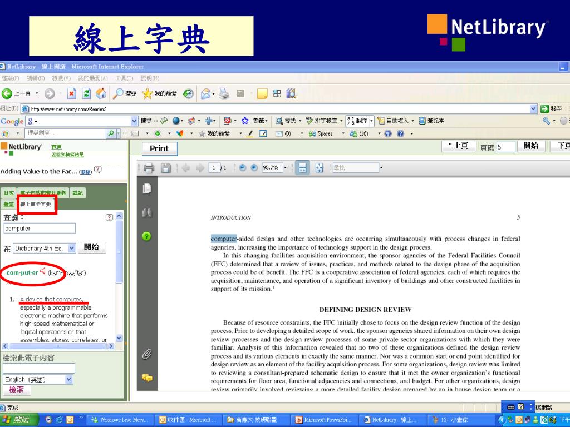Open the comments bubble icon in PDF sidebar
Viewport: 570px width, 427px height.
[x=147, y=378]
